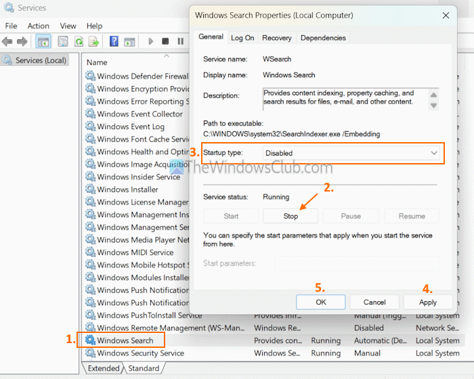Viewport: 474px width, 379px height.
Task: Select Windows Font Cache Service row
Action: coord(137,139)
